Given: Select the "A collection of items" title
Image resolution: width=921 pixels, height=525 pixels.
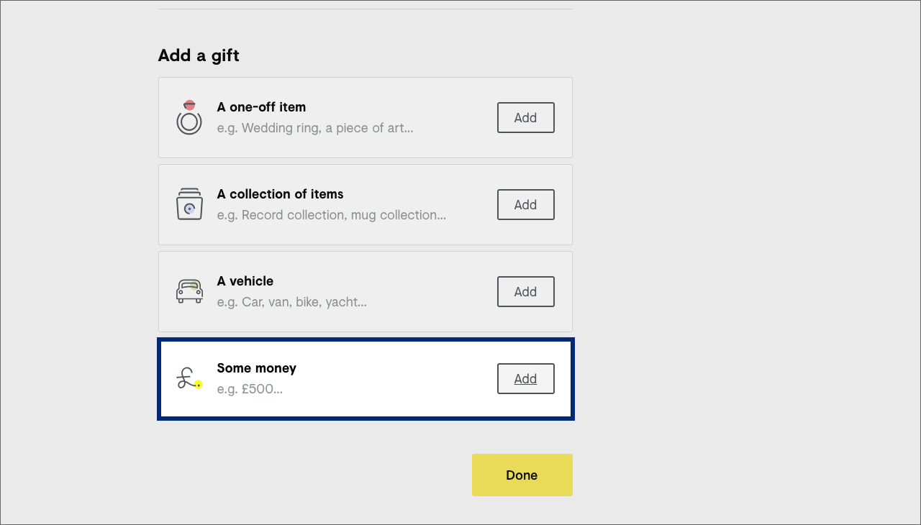Looking at the screenshot, I should [x=280, y=194].
